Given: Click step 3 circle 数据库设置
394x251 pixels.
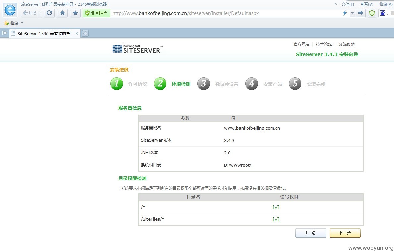Looking at the screenshot, I should 204,84.
